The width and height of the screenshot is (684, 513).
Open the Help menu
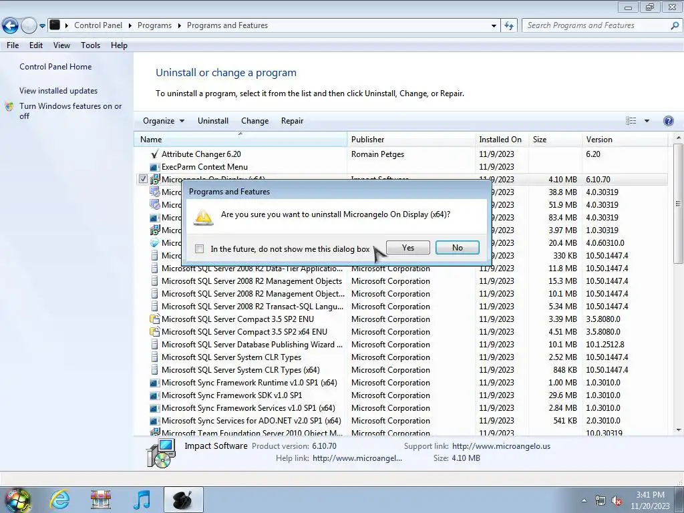point(119,45)
